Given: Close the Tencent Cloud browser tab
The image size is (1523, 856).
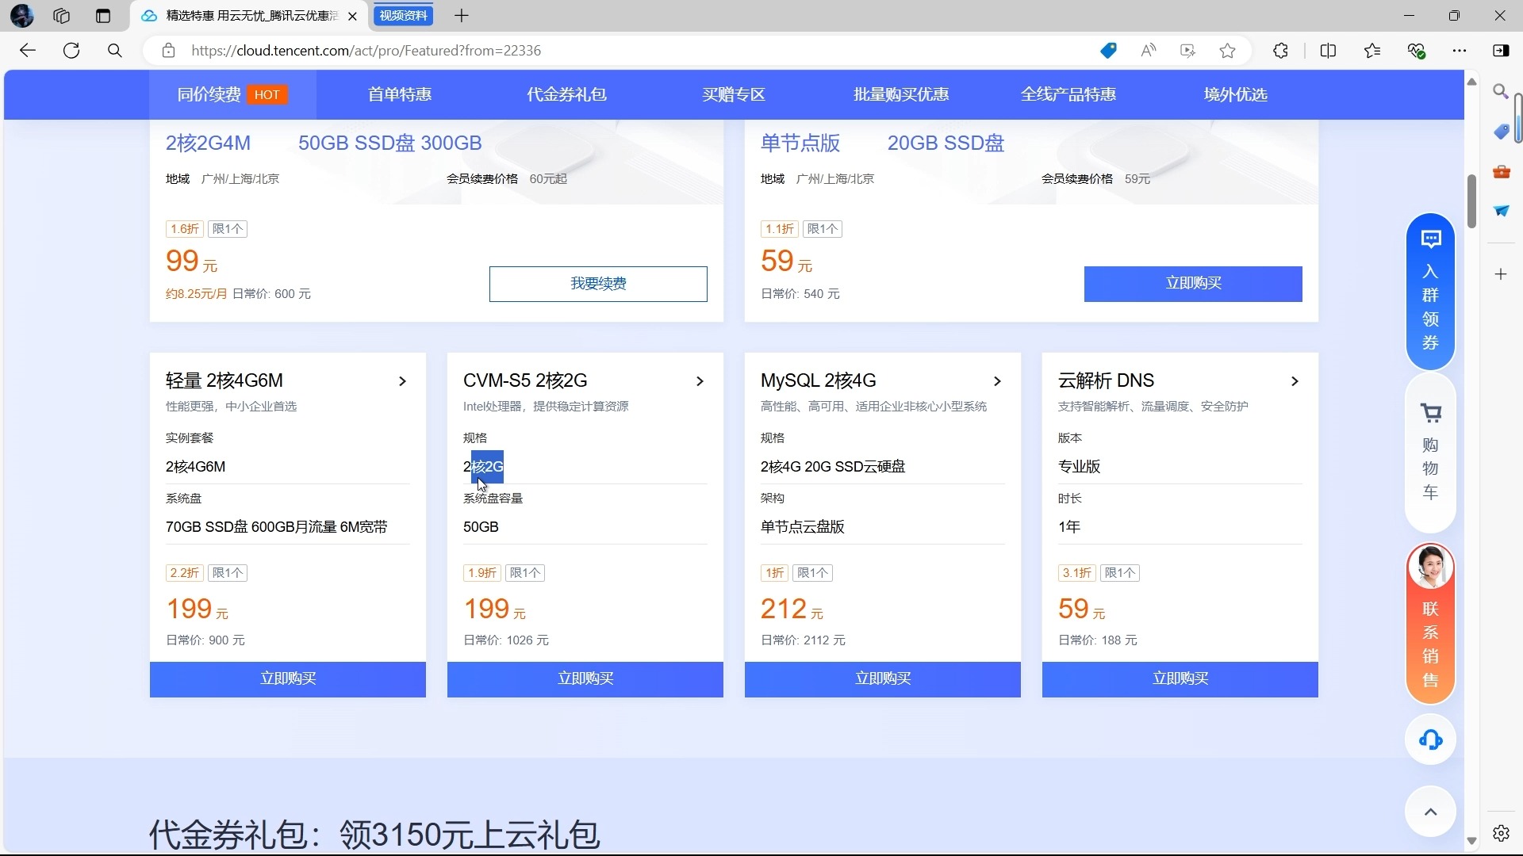Looking at the screenshot, I should 352,16.
